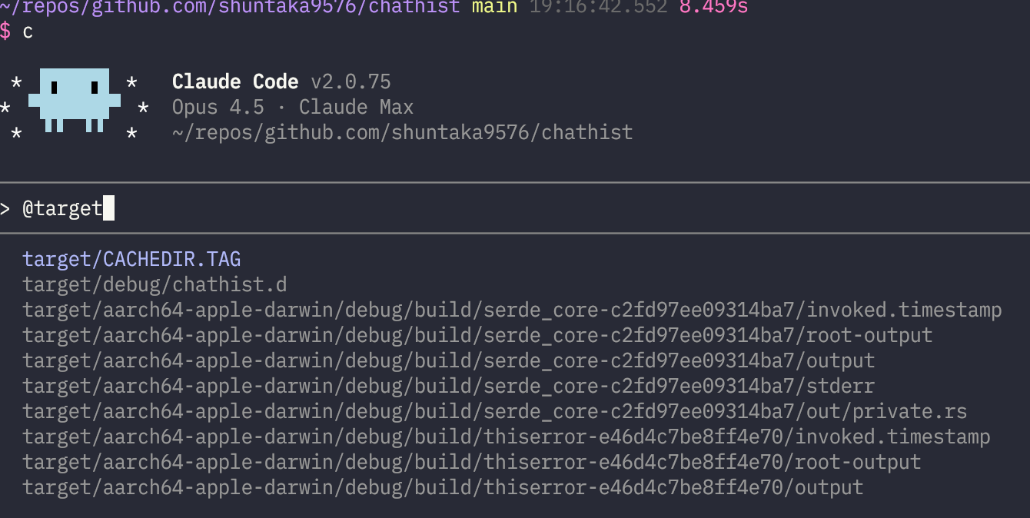Click the v2.0.75 version label
The image size is (1030, 518).
[351, 82]
